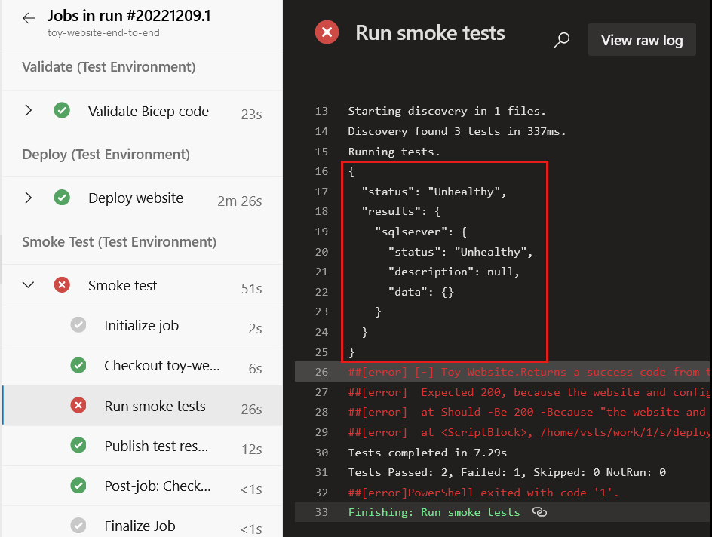Select the Deploy website job row
This screenshot has width=712, height=537.
(143, 198)
